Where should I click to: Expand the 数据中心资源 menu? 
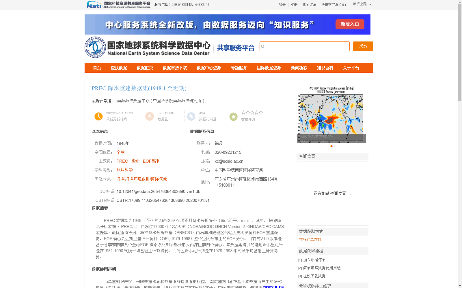[x=208, y=68]
